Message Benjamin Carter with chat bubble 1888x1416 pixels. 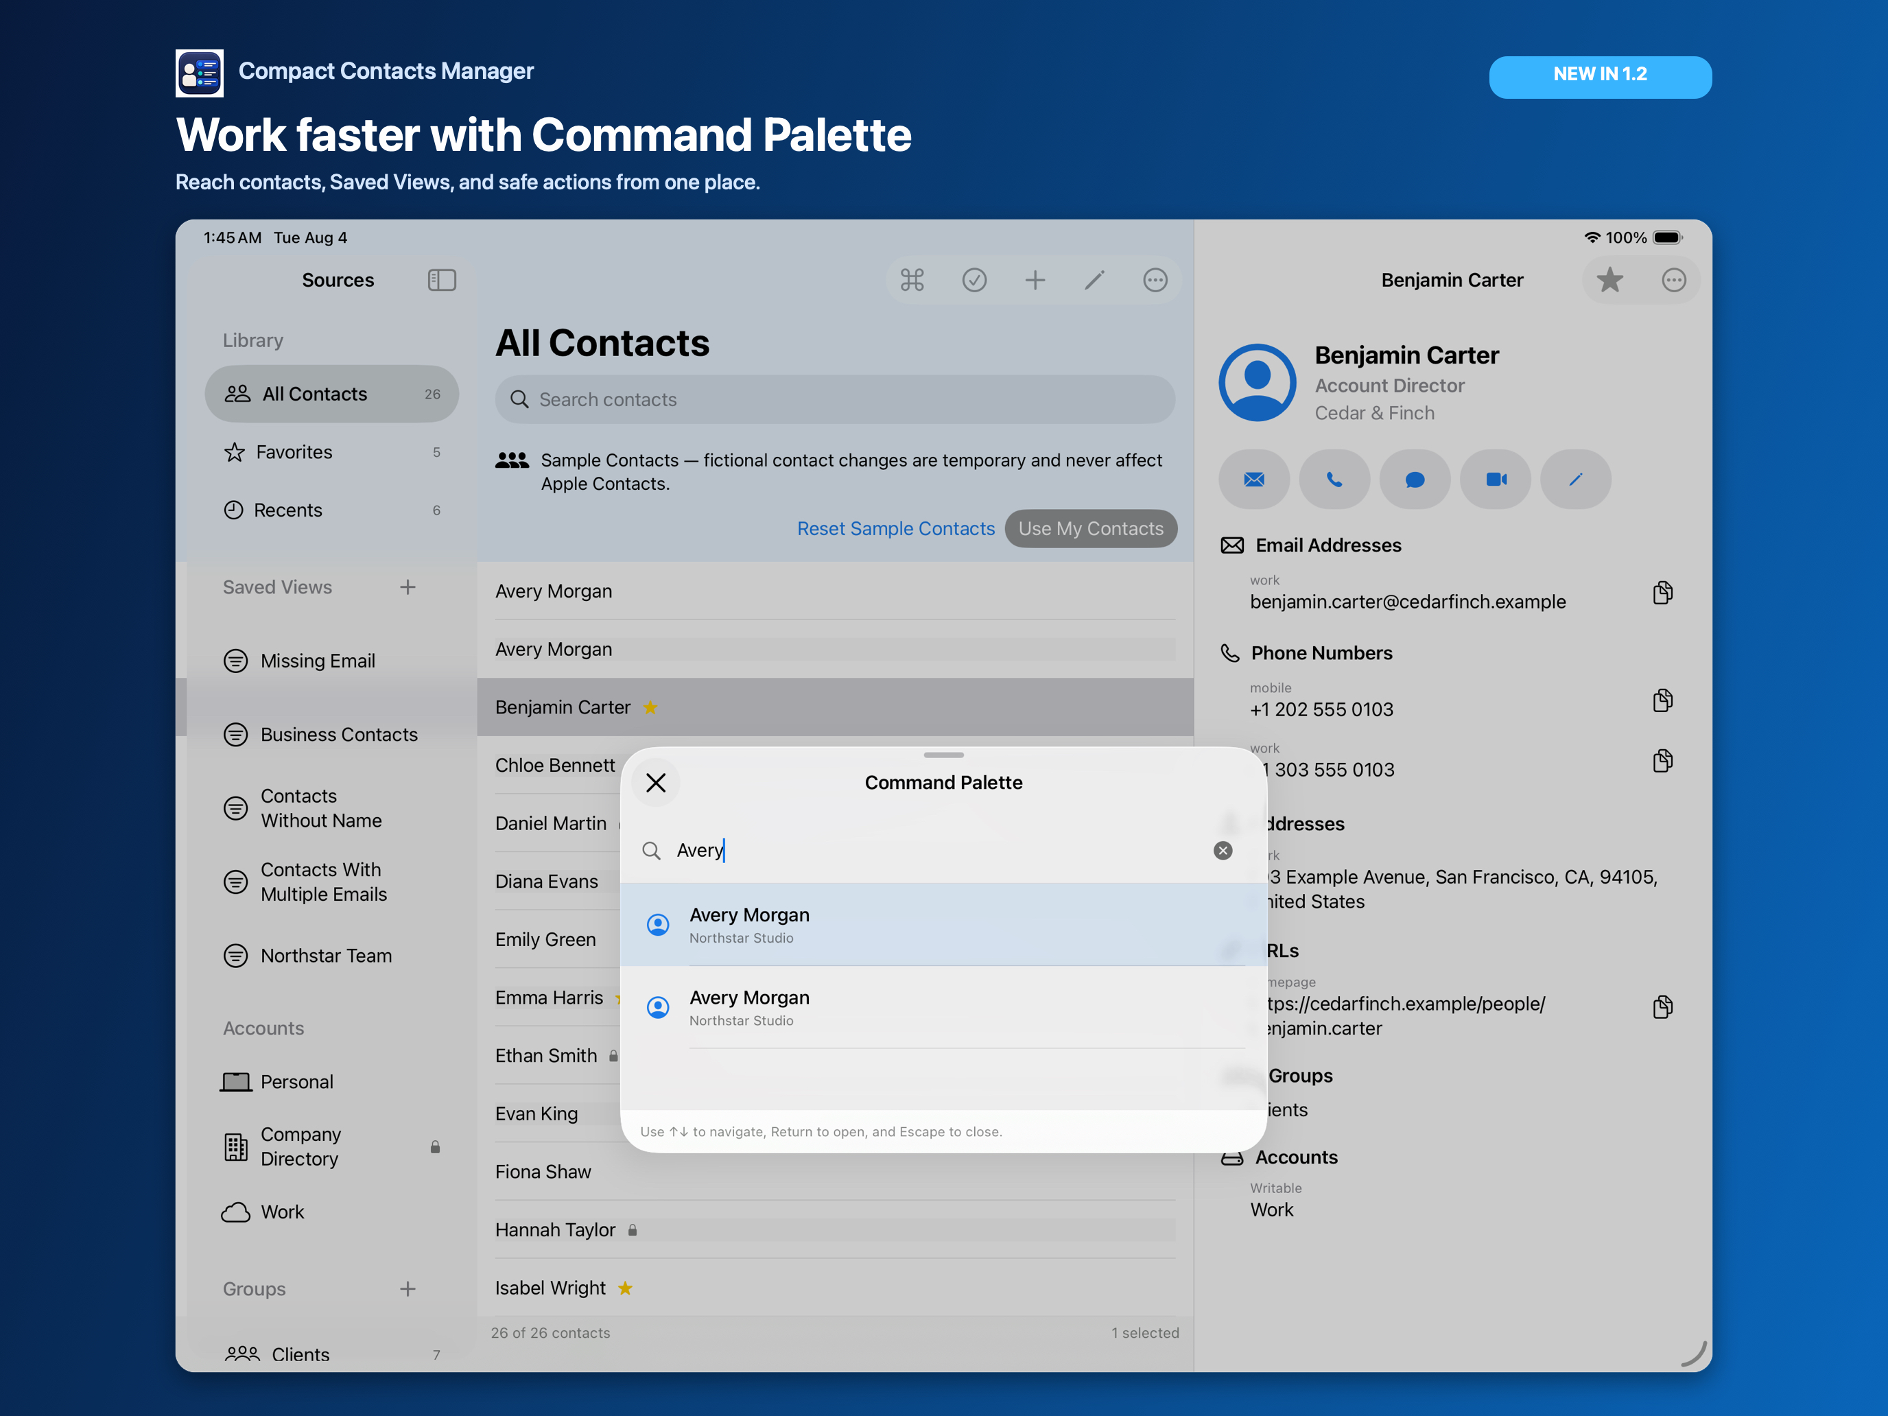1415,480
